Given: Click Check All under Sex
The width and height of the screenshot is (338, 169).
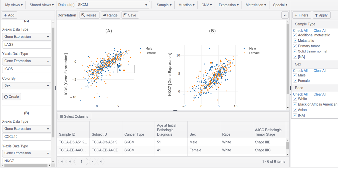Looking at the screenshot, I should [300, 71].
